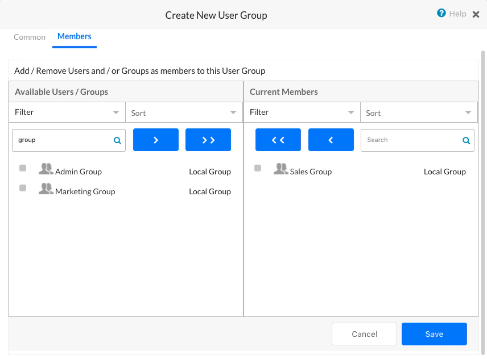Viewport: 487px width, 359px height.
Task: Click the double right arrow to add all
Action: [208, 139]
